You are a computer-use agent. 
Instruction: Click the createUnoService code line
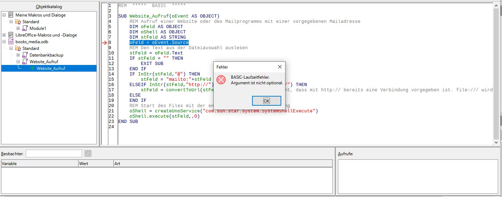[x=224, y=111]
